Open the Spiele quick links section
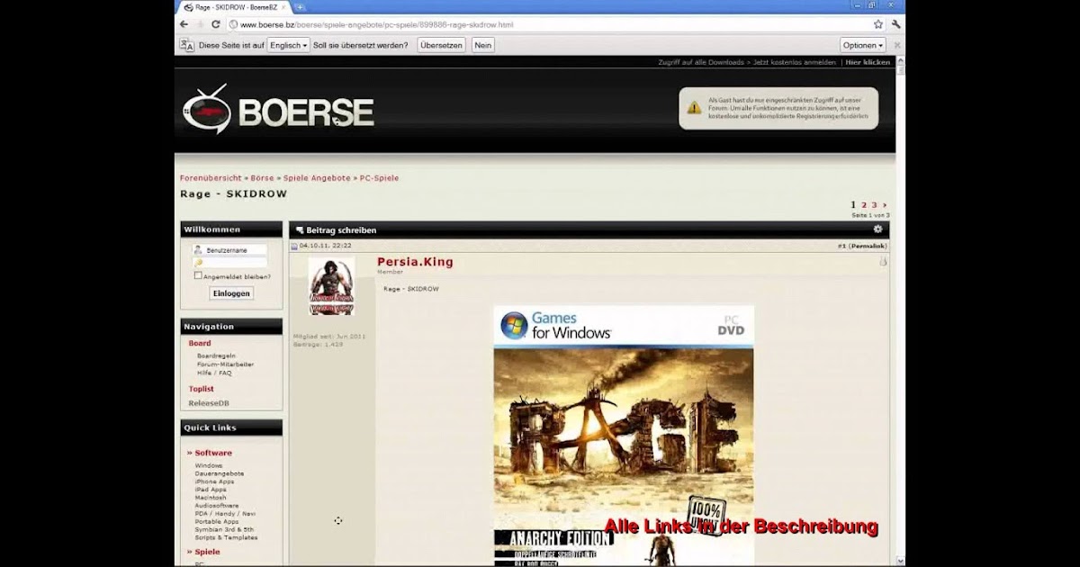Viewport: 1080px width, 567px height. click(207, 552)
